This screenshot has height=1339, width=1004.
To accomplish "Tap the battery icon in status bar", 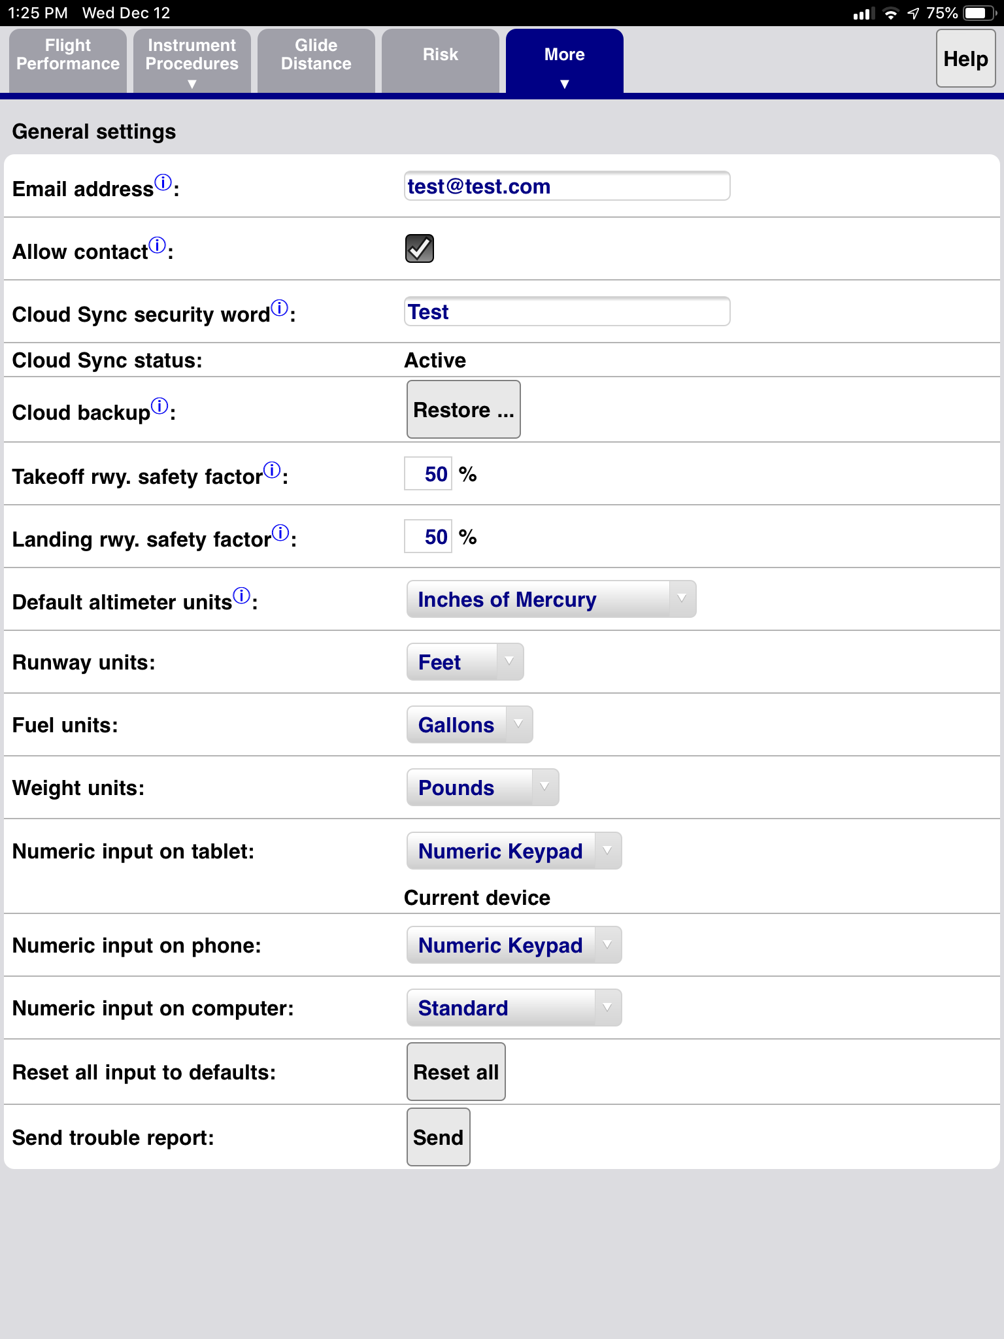I will pyautogui.click(x=979, y=13).
